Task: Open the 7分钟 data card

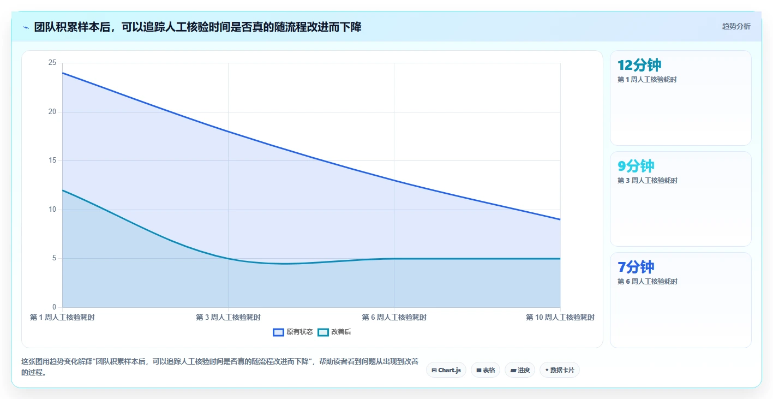Action: tap(680, 300)
